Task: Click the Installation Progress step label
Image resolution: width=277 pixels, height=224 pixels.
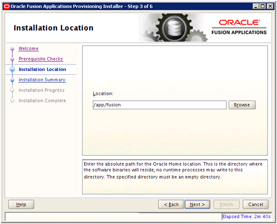Action: (x=41, y=90)
